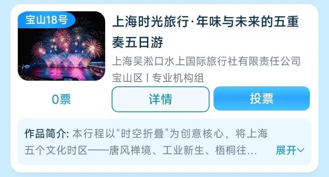Click the vertical separator between 宝山区 and 专业机构组
The height and width of the screenshot is (177, 329).
(x=147, y=78)
